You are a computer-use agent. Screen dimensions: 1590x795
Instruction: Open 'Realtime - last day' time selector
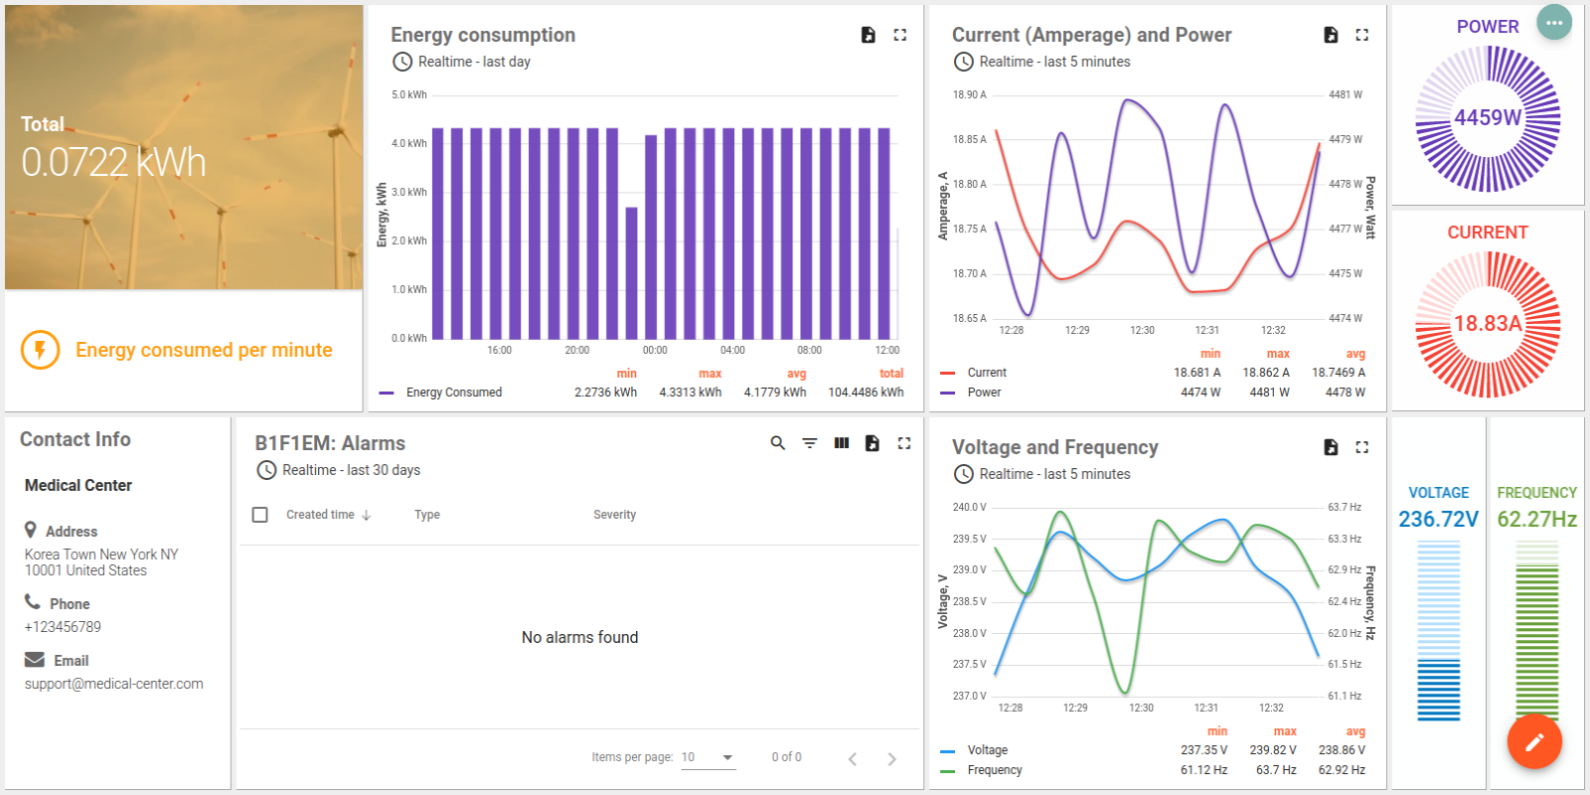click(474, 62)
